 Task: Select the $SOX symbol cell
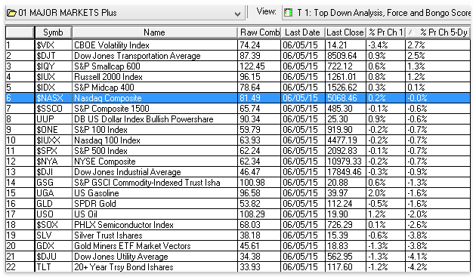[x=54, y=225]
